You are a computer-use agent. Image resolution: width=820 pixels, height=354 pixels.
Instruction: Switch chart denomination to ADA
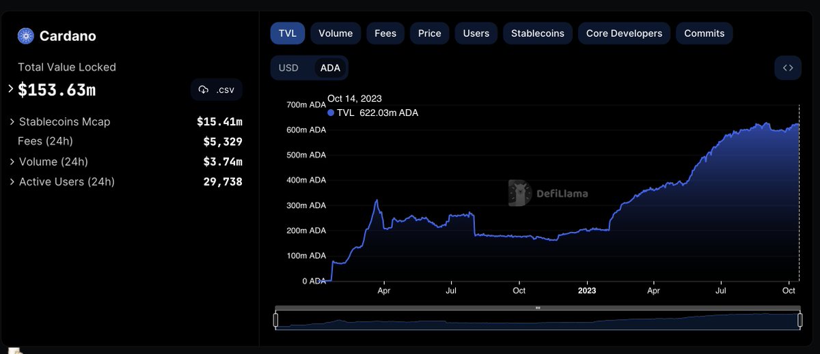coord(331,68)
